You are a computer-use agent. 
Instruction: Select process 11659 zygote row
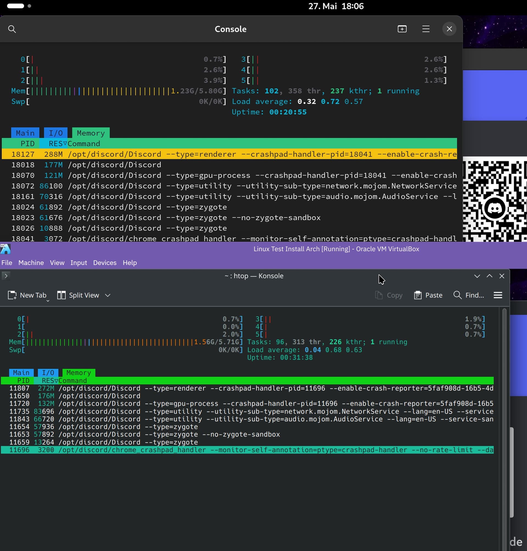(x=247, y=442)
